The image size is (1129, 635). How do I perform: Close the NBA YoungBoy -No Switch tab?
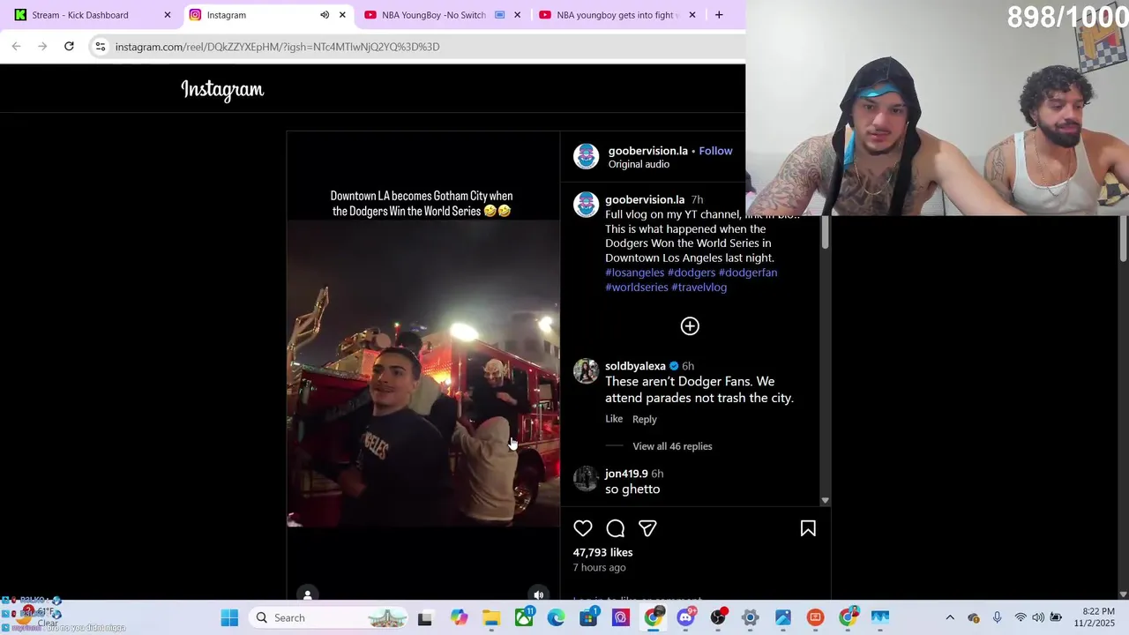tap(517, 15)
